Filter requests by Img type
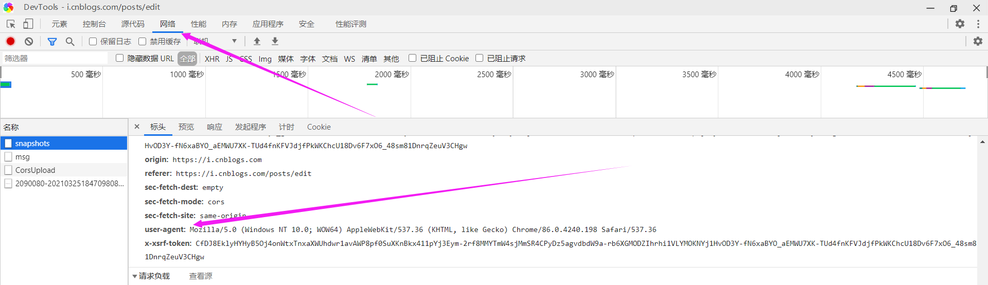This screenshot has height=285, width=988. 265,59
